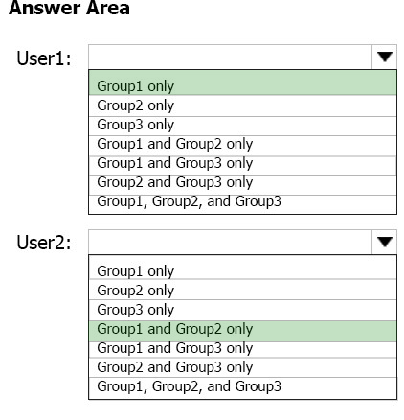The image size is (404, 420).
Task: Select 'Group2 only' under User2
Action: pyautogui.click(x=242, y=291)
